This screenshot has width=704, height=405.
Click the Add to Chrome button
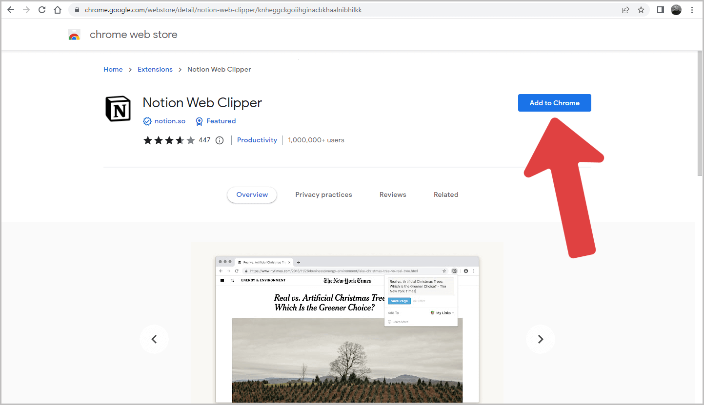point(554,103)
